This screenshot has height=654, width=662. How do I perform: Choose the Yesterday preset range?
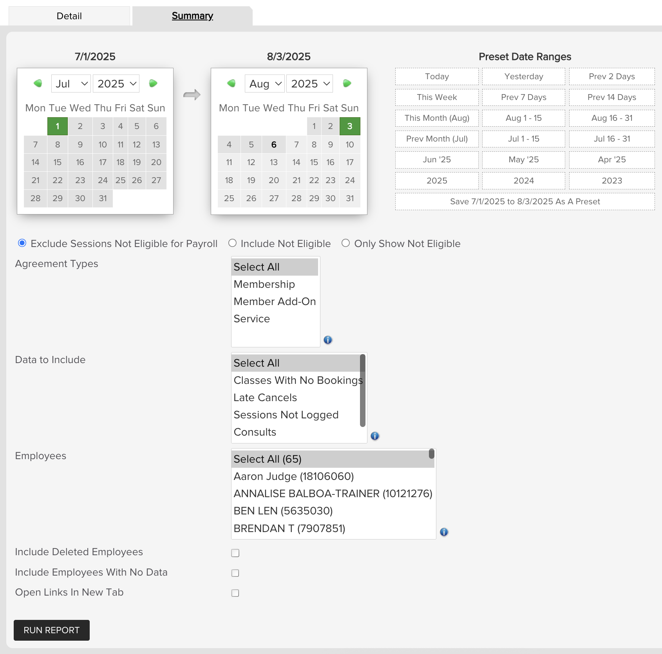point(524,76)
